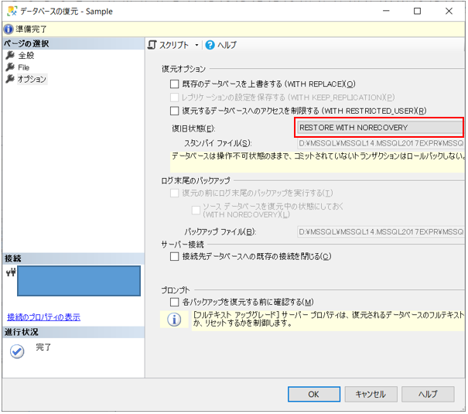Expand the スクリプト dropdown arrow
Screen dimensions: 468x414
[196, 46]
